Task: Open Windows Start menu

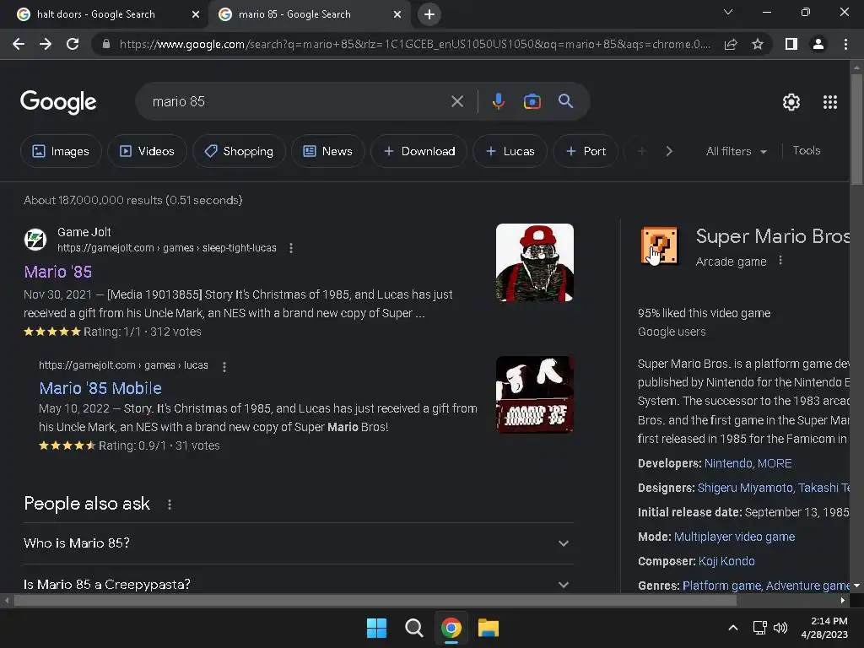Action: pyautogui.click(x=377, y=628)
